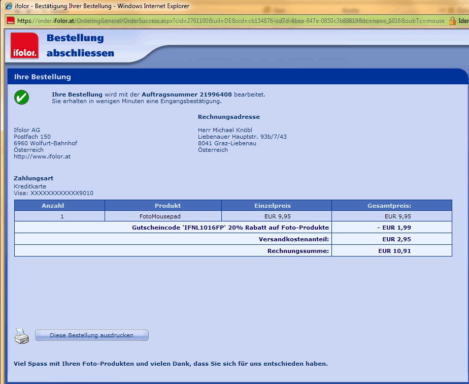Viewport: 469px width, 384px height.
Task: Click the 'Versandkostenanteil:' label
Action: click(294, 239)
